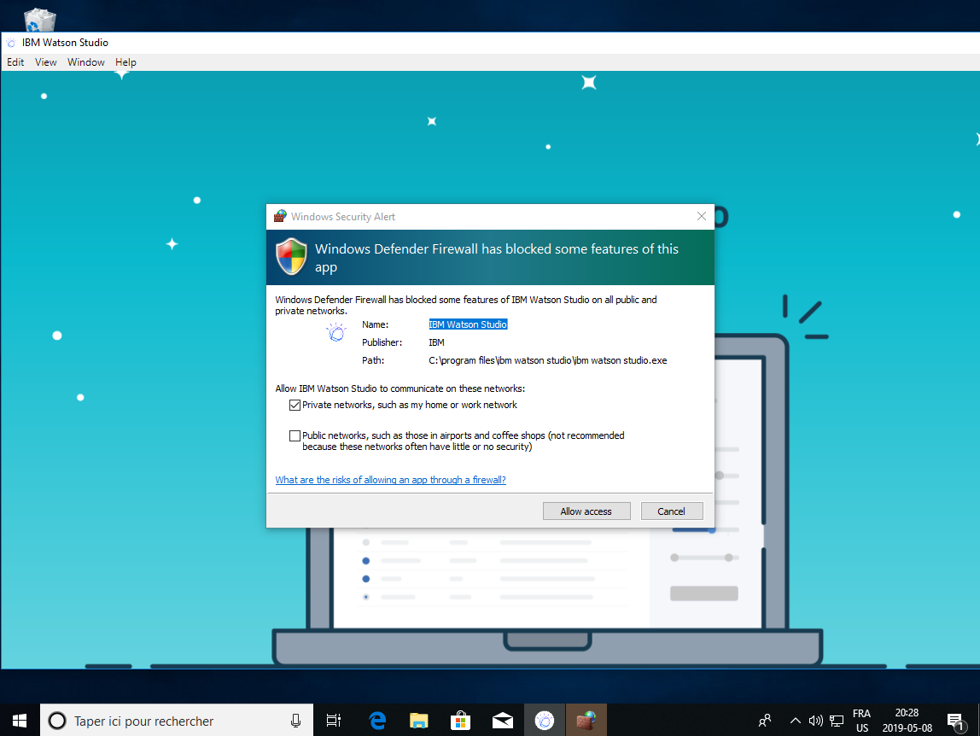Open the Recycle Bin on the desktop

40,20
